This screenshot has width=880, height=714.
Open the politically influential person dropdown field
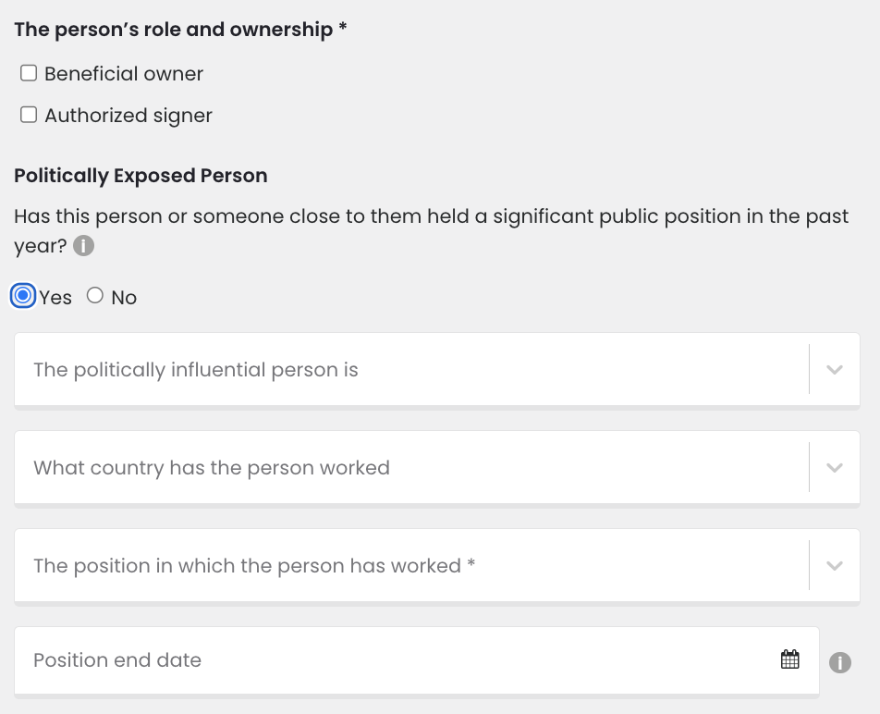(x=436, y=369)
